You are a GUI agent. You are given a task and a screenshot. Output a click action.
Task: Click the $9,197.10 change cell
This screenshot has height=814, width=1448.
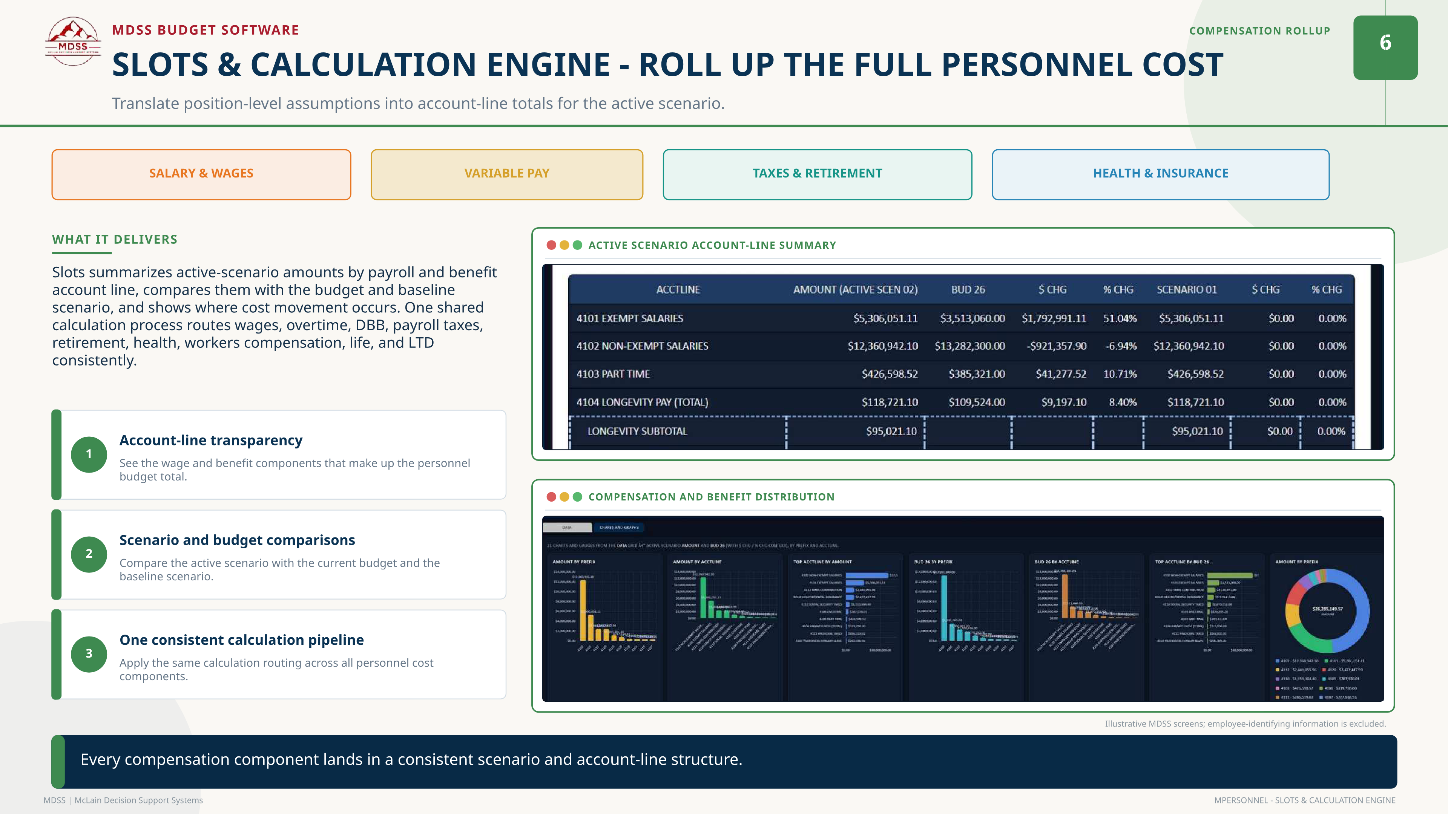tap(1063, 402)
